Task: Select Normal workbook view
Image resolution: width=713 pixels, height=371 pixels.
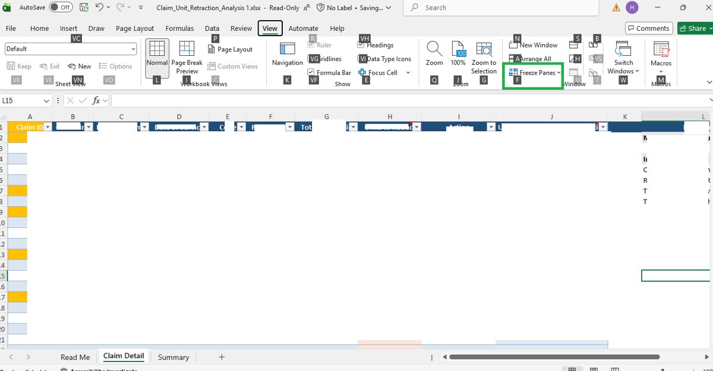Action: pos(157,58)
